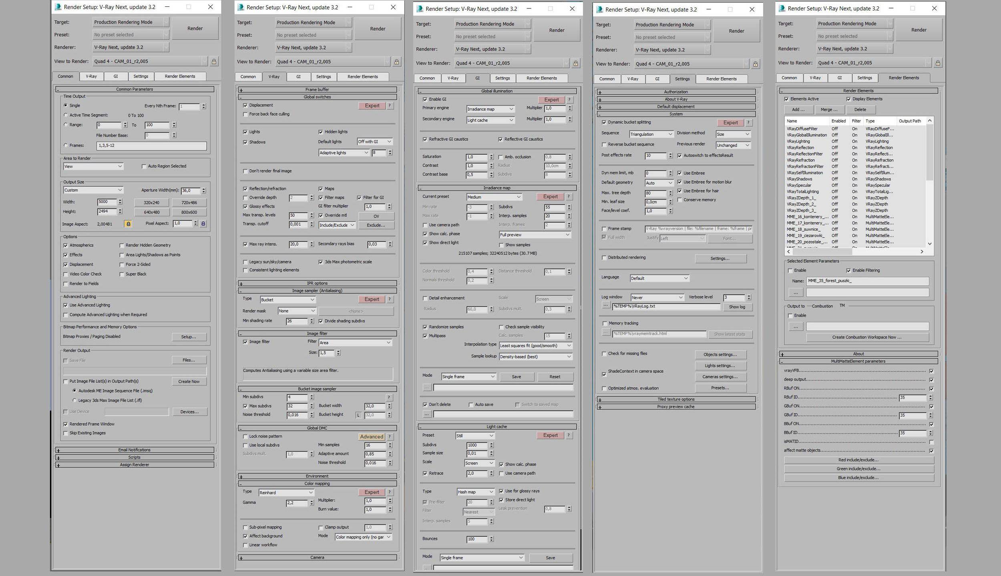Open Sequence Triangulation dropdown
Image resolution: width=1001 pixels, height=576 pixels.
(651, 134)
